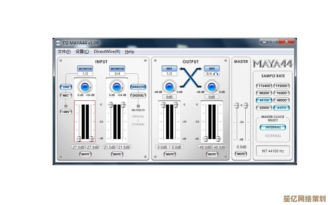The height and width of the screenshot is (205, 328).
Task: Click MASTER right fader handle
Action: (x=246, y=106)
